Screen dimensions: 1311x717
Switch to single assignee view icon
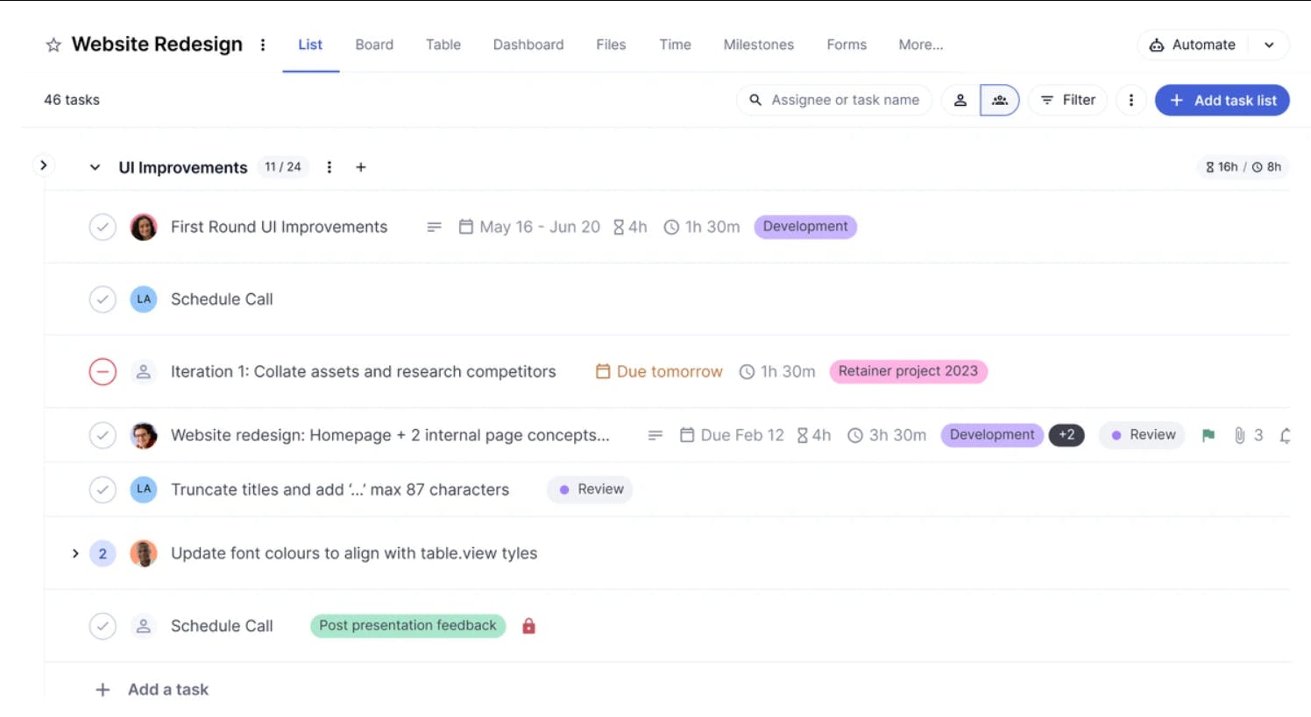tap(960, 100)
